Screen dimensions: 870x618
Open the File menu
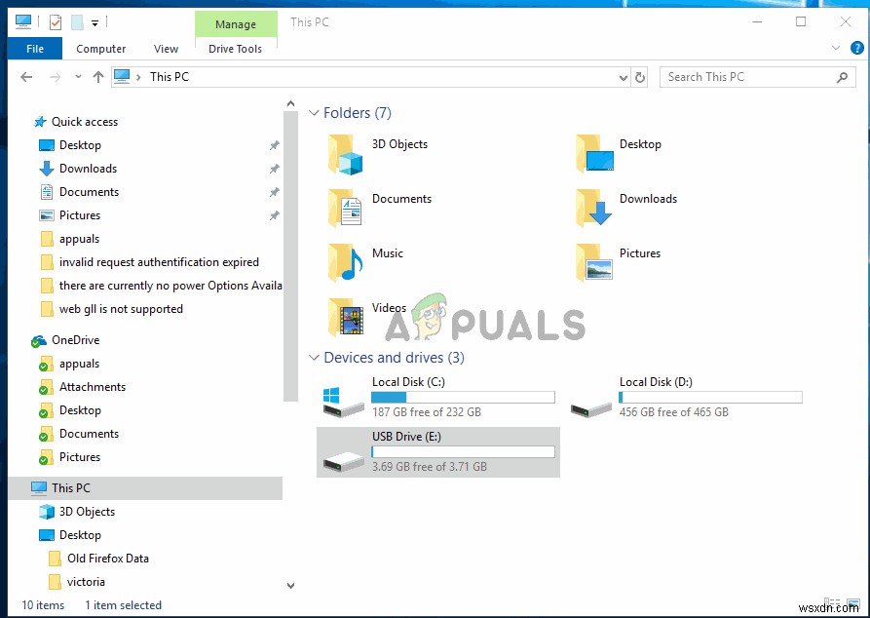[34, 48]
